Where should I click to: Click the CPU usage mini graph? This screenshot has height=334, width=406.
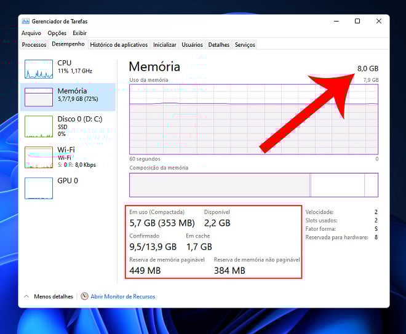(x=39, y=69)
